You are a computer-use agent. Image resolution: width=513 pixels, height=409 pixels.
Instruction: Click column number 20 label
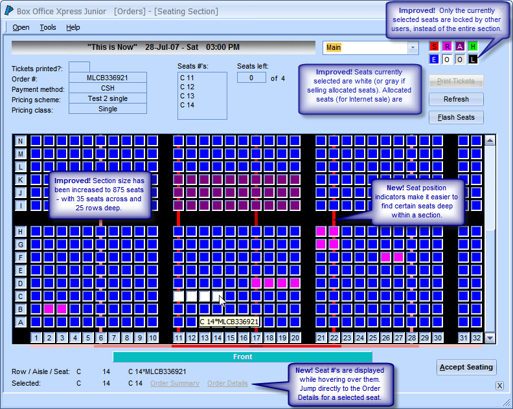(x=295, y=338)
